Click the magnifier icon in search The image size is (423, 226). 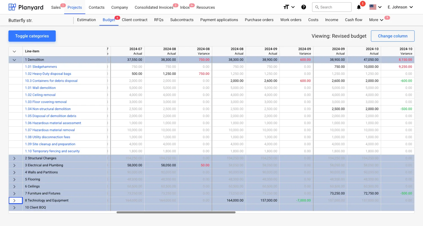click(317, 7)
